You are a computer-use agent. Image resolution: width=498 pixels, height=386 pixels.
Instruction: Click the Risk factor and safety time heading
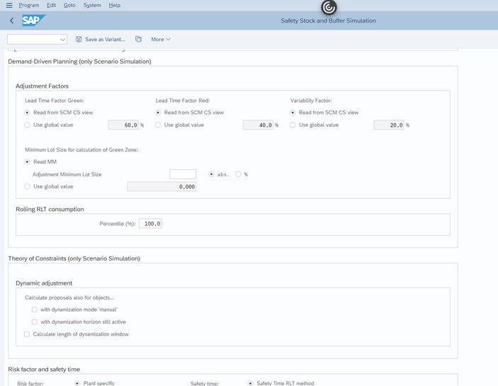click(44, 369)
